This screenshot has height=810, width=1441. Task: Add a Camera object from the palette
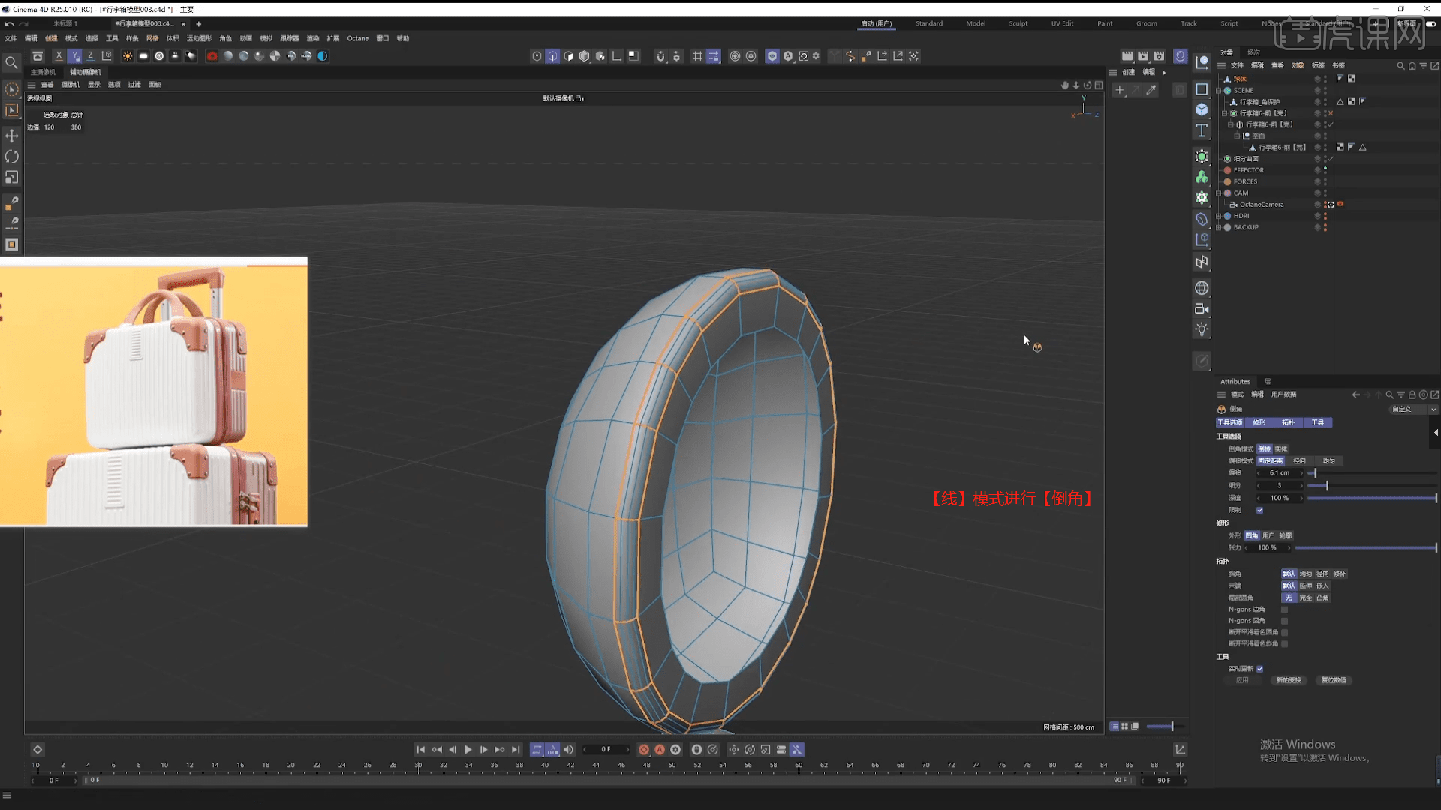pyautogui.click(x=1202, y=308)
